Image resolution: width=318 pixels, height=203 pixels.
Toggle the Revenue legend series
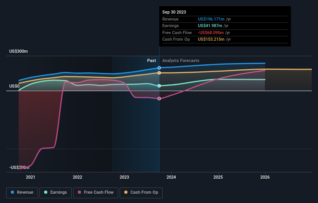pyautogui.click(x=22, y=193)
